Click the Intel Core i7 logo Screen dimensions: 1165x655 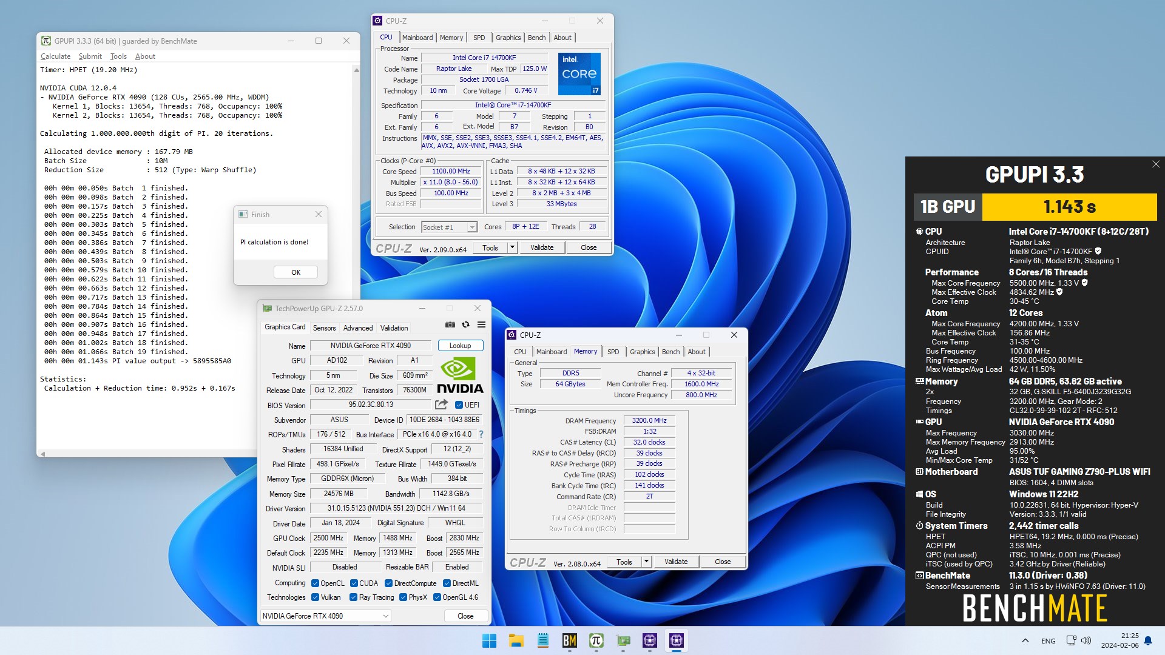click(x=579, y=73)
